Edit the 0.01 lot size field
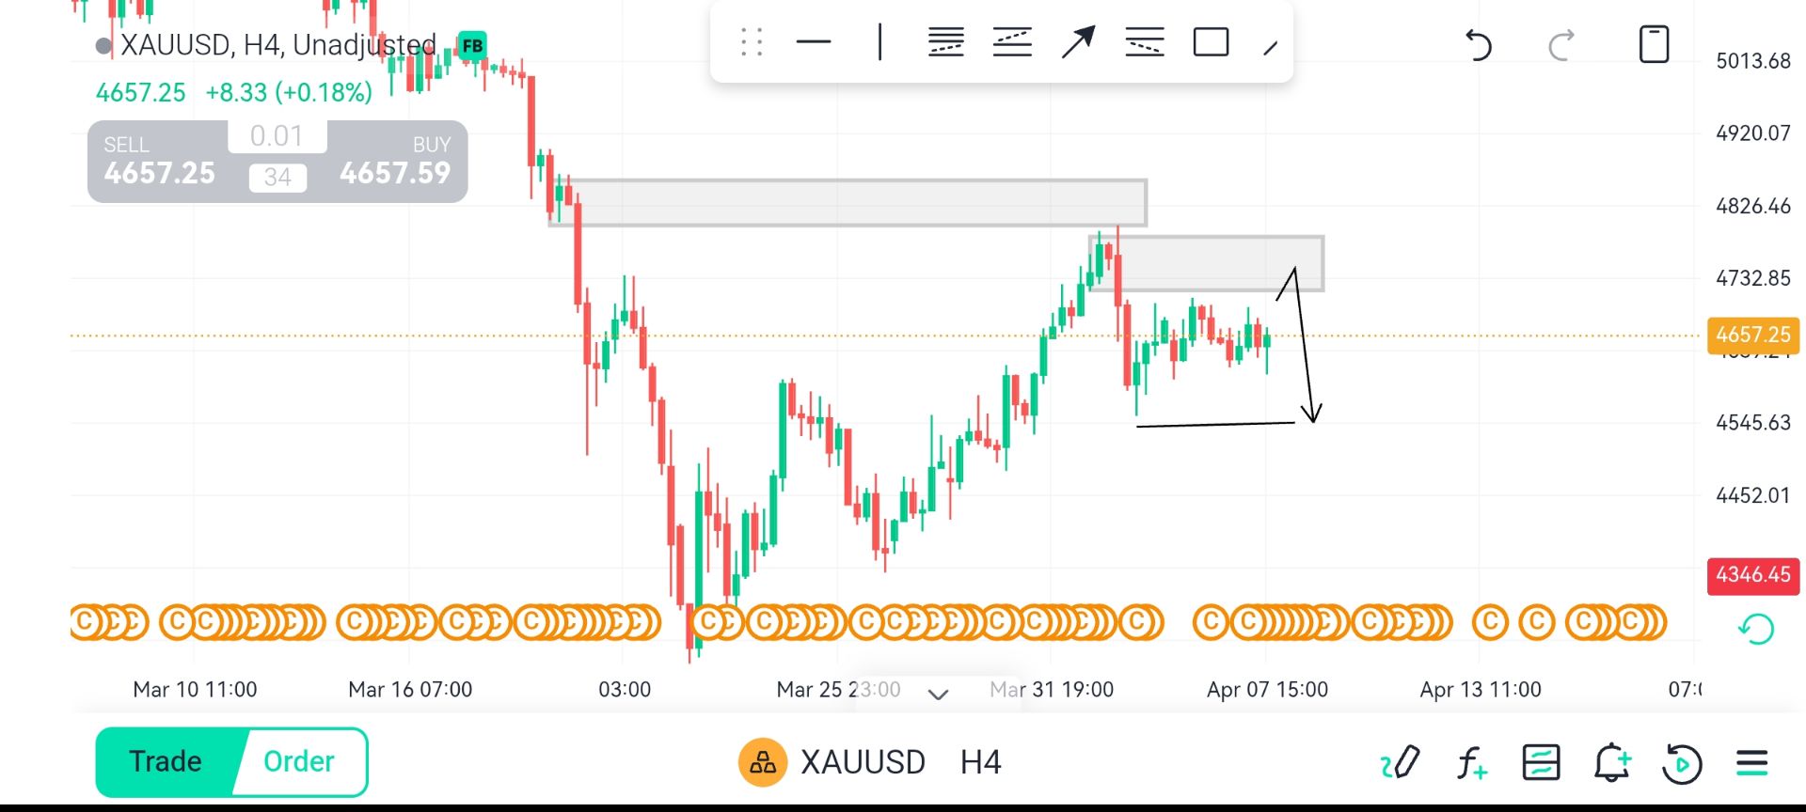 point(277,136)
